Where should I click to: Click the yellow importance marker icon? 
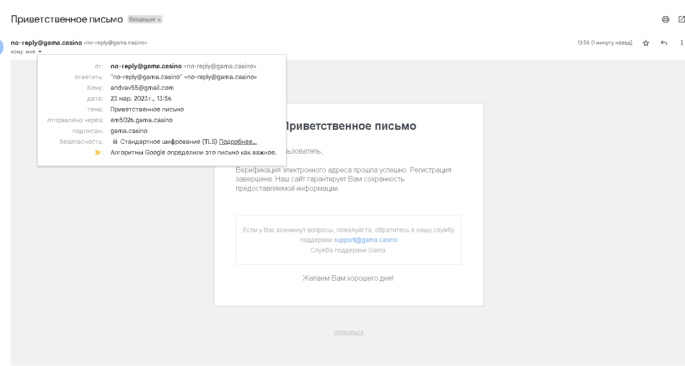[x=97, y=153]
